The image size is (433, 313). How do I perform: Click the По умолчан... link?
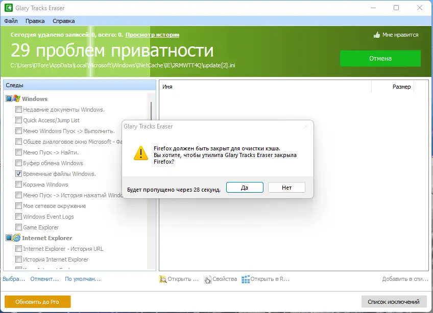83,279
